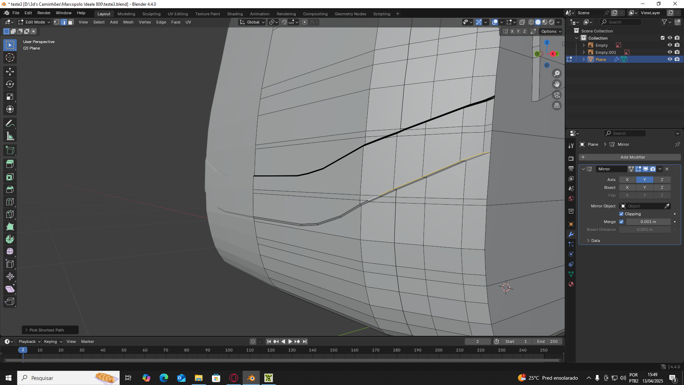Open Global transform orientation dropdown
This screenshot has height=385, width=684.
tap(253, 22)
